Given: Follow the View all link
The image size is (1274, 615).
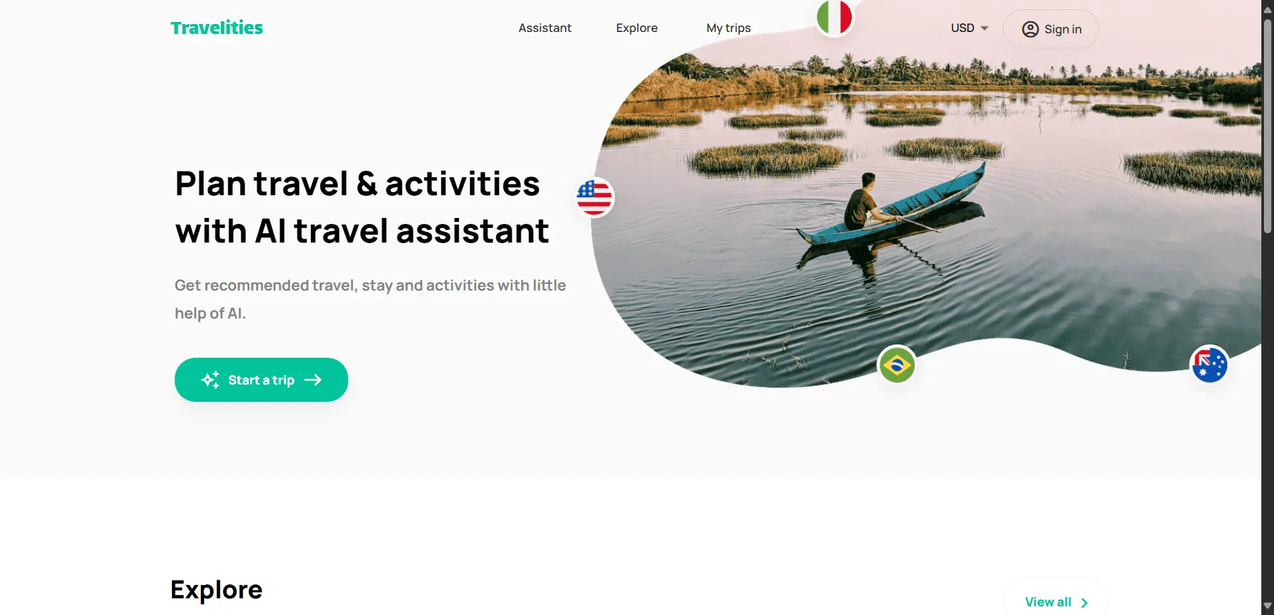Looking at the screenshot, I should click(1055, 602).
